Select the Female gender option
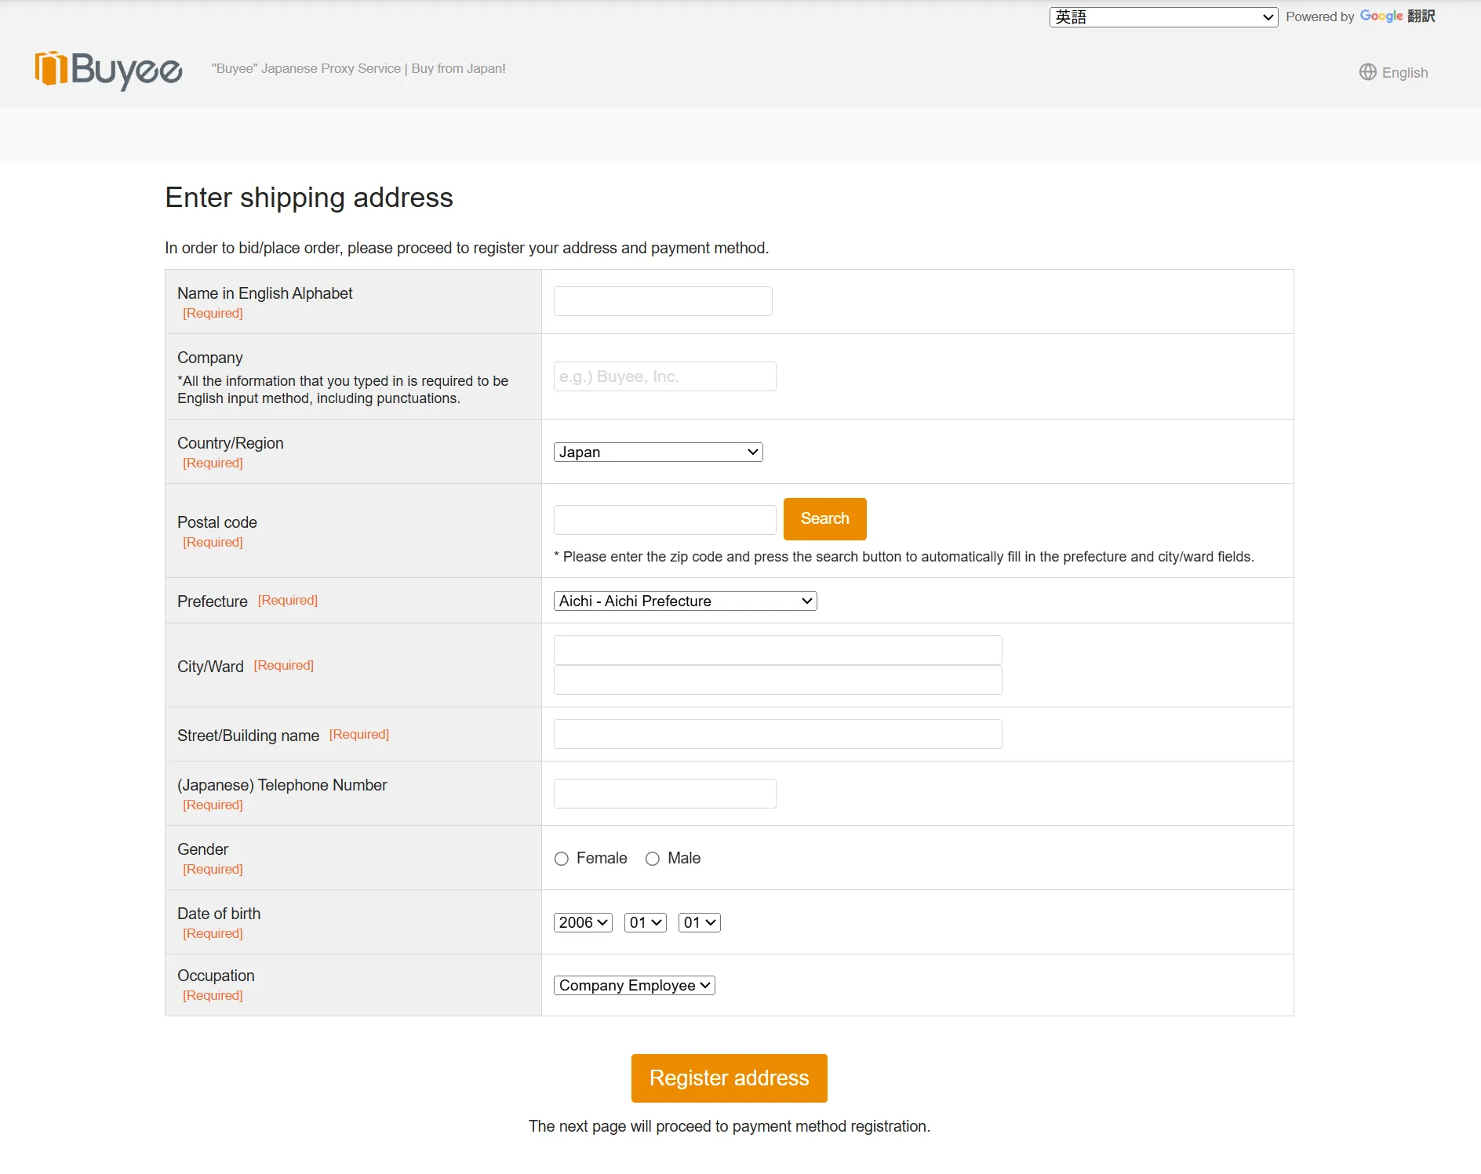This screenshot has width=1481, height=1174. [x=562, y=859]
